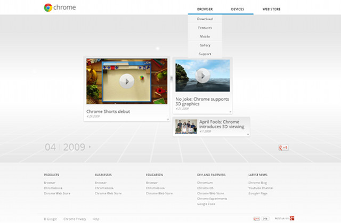
Task: Play the Chrome Shorts debut video
Action: coord(127,81)
